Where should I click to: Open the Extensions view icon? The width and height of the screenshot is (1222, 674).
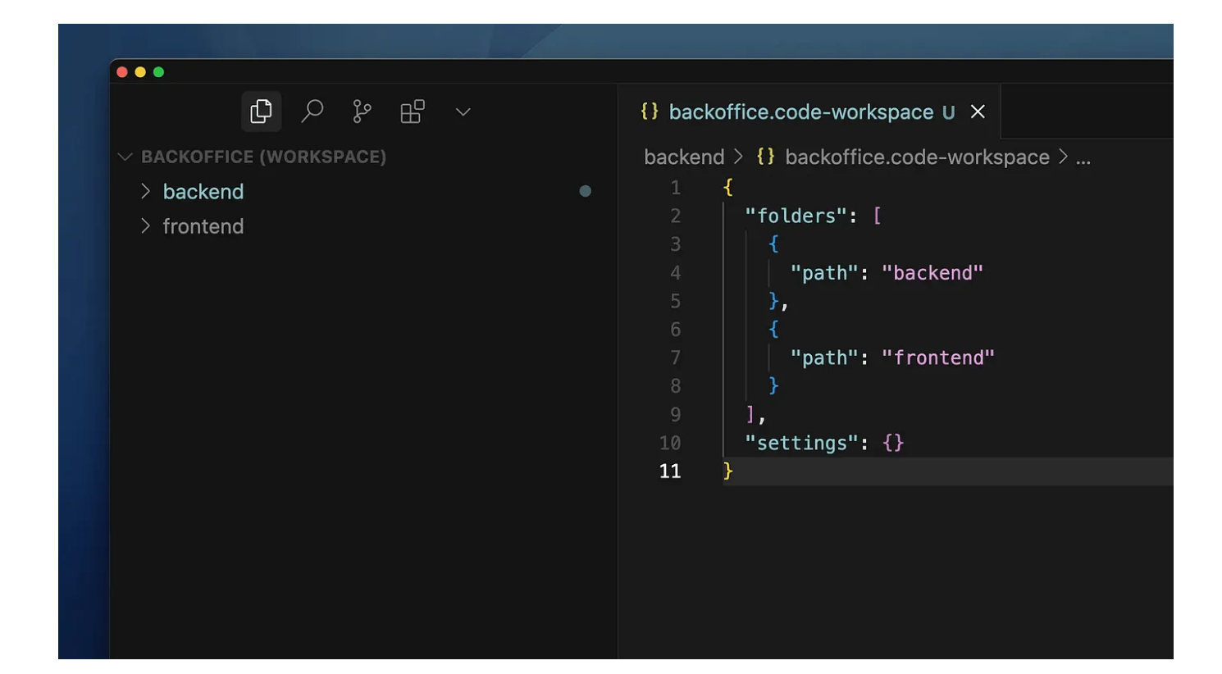click(x=413, y=112)
